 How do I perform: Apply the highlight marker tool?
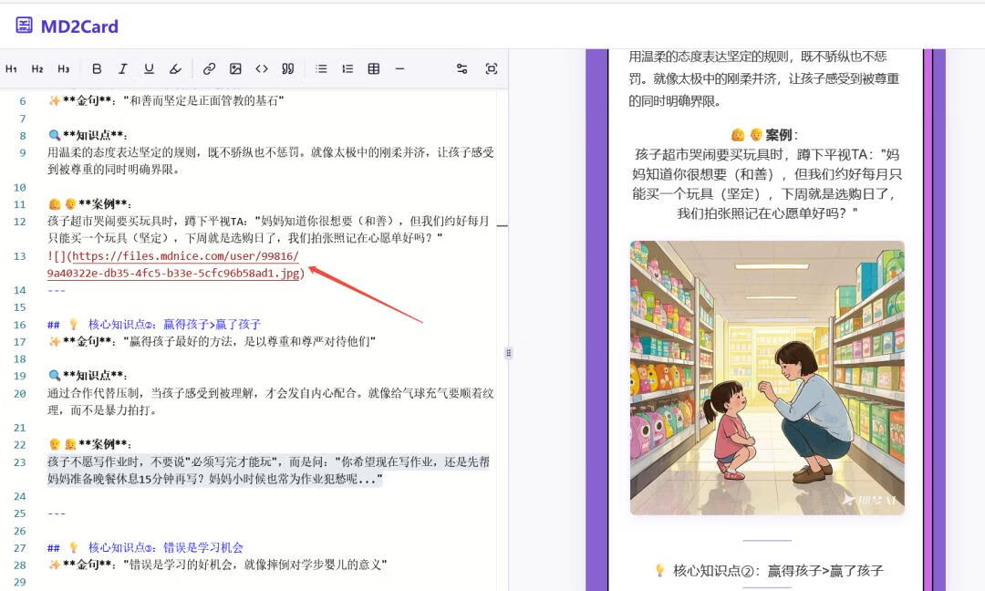click(x=175, y=68)
